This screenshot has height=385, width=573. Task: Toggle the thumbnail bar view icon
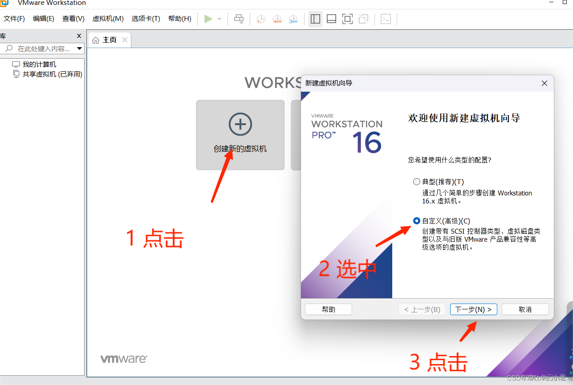[x=331, y=19]
